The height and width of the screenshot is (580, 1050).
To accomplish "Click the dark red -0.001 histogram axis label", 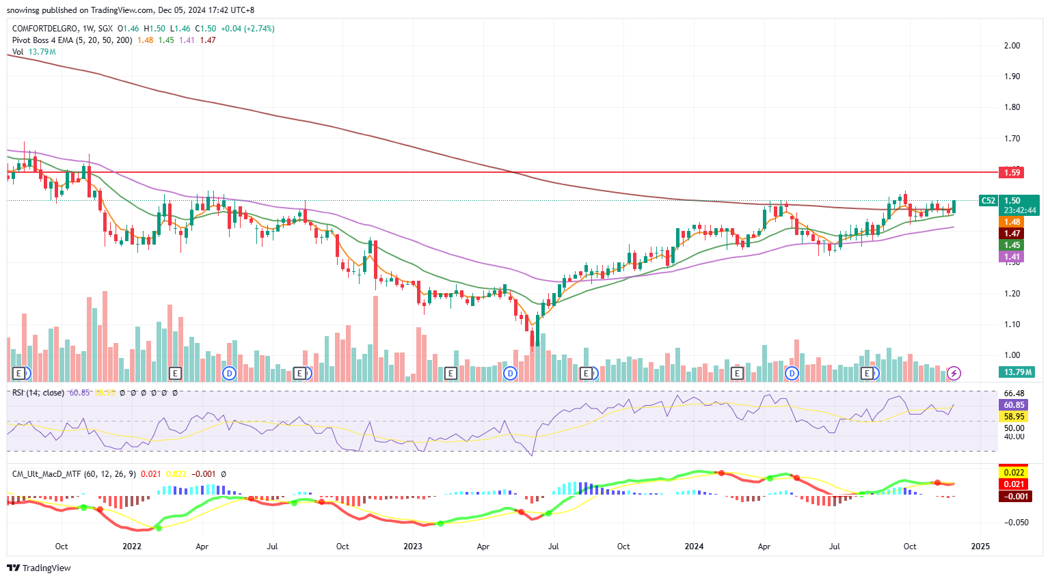I will [x=1016, y=496].
